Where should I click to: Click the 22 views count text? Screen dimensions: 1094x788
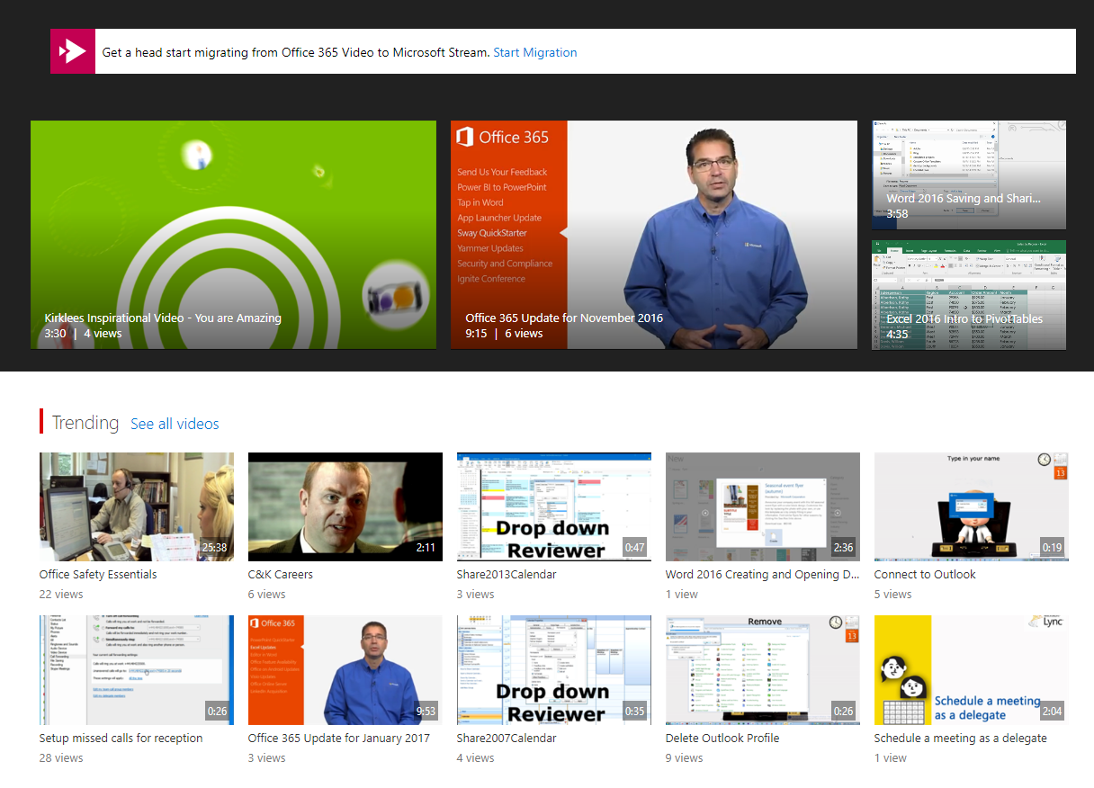(61, 595)
